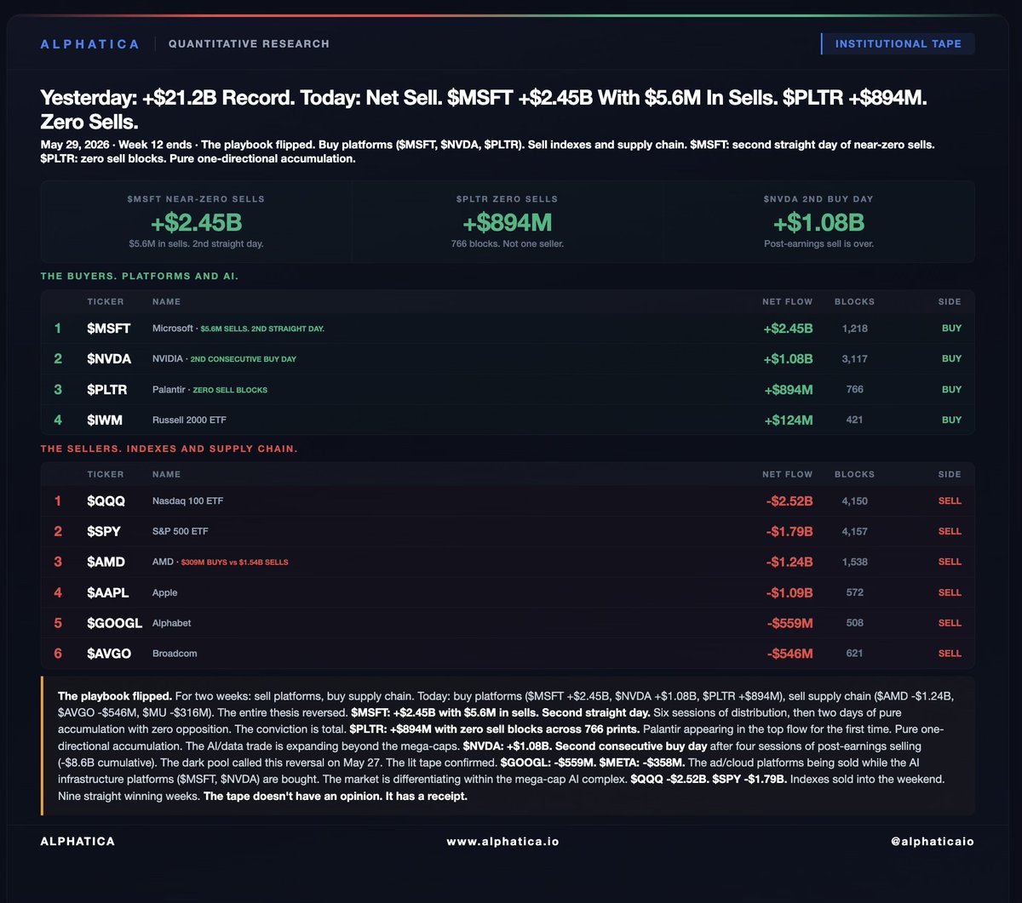Open the @alphaticaio handle in footer
1022x903 pixels.
point(932,841)
